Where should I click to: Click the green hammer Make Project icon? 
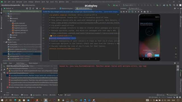coord(109,5)
